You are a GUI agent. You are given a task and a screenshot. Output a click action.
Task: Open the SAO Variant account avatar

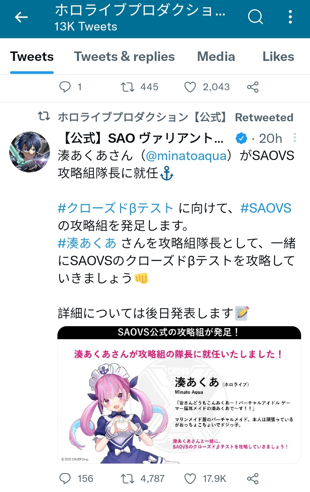[x=30, y=152]
